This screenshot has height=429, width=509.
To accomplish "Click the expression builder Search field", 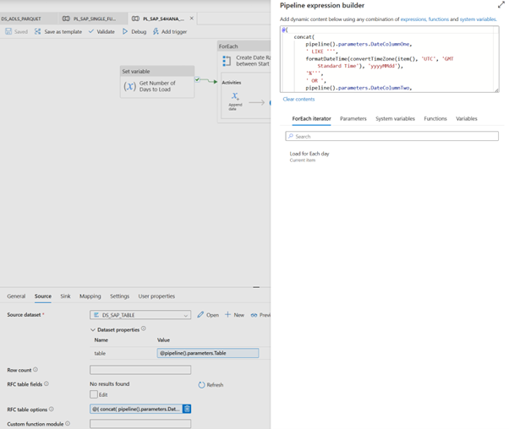I will [391, 136].
